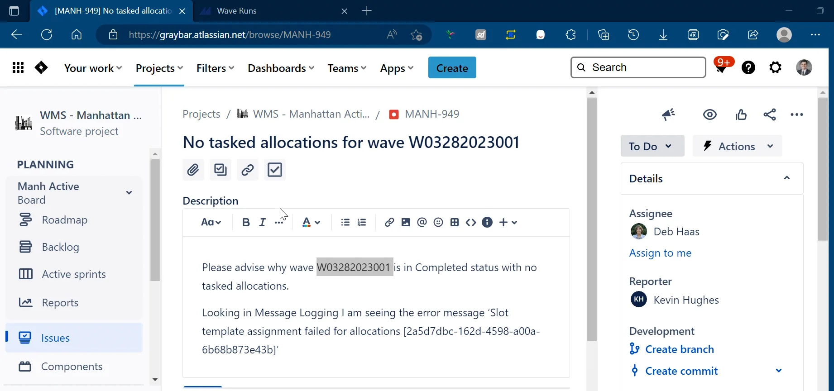Click the Jira Search field
Screen dimensions: 834x391
pyautogui.click(x=638, y=67)
